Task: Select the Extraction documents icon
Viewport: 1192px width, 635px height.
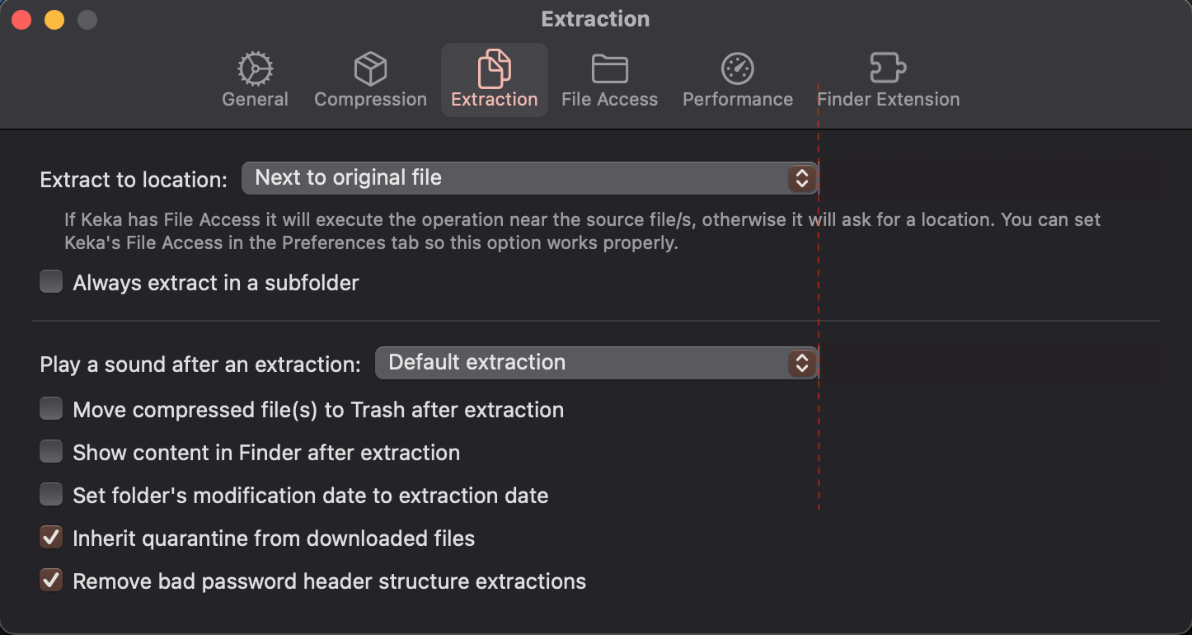Action: click(495, 68)
